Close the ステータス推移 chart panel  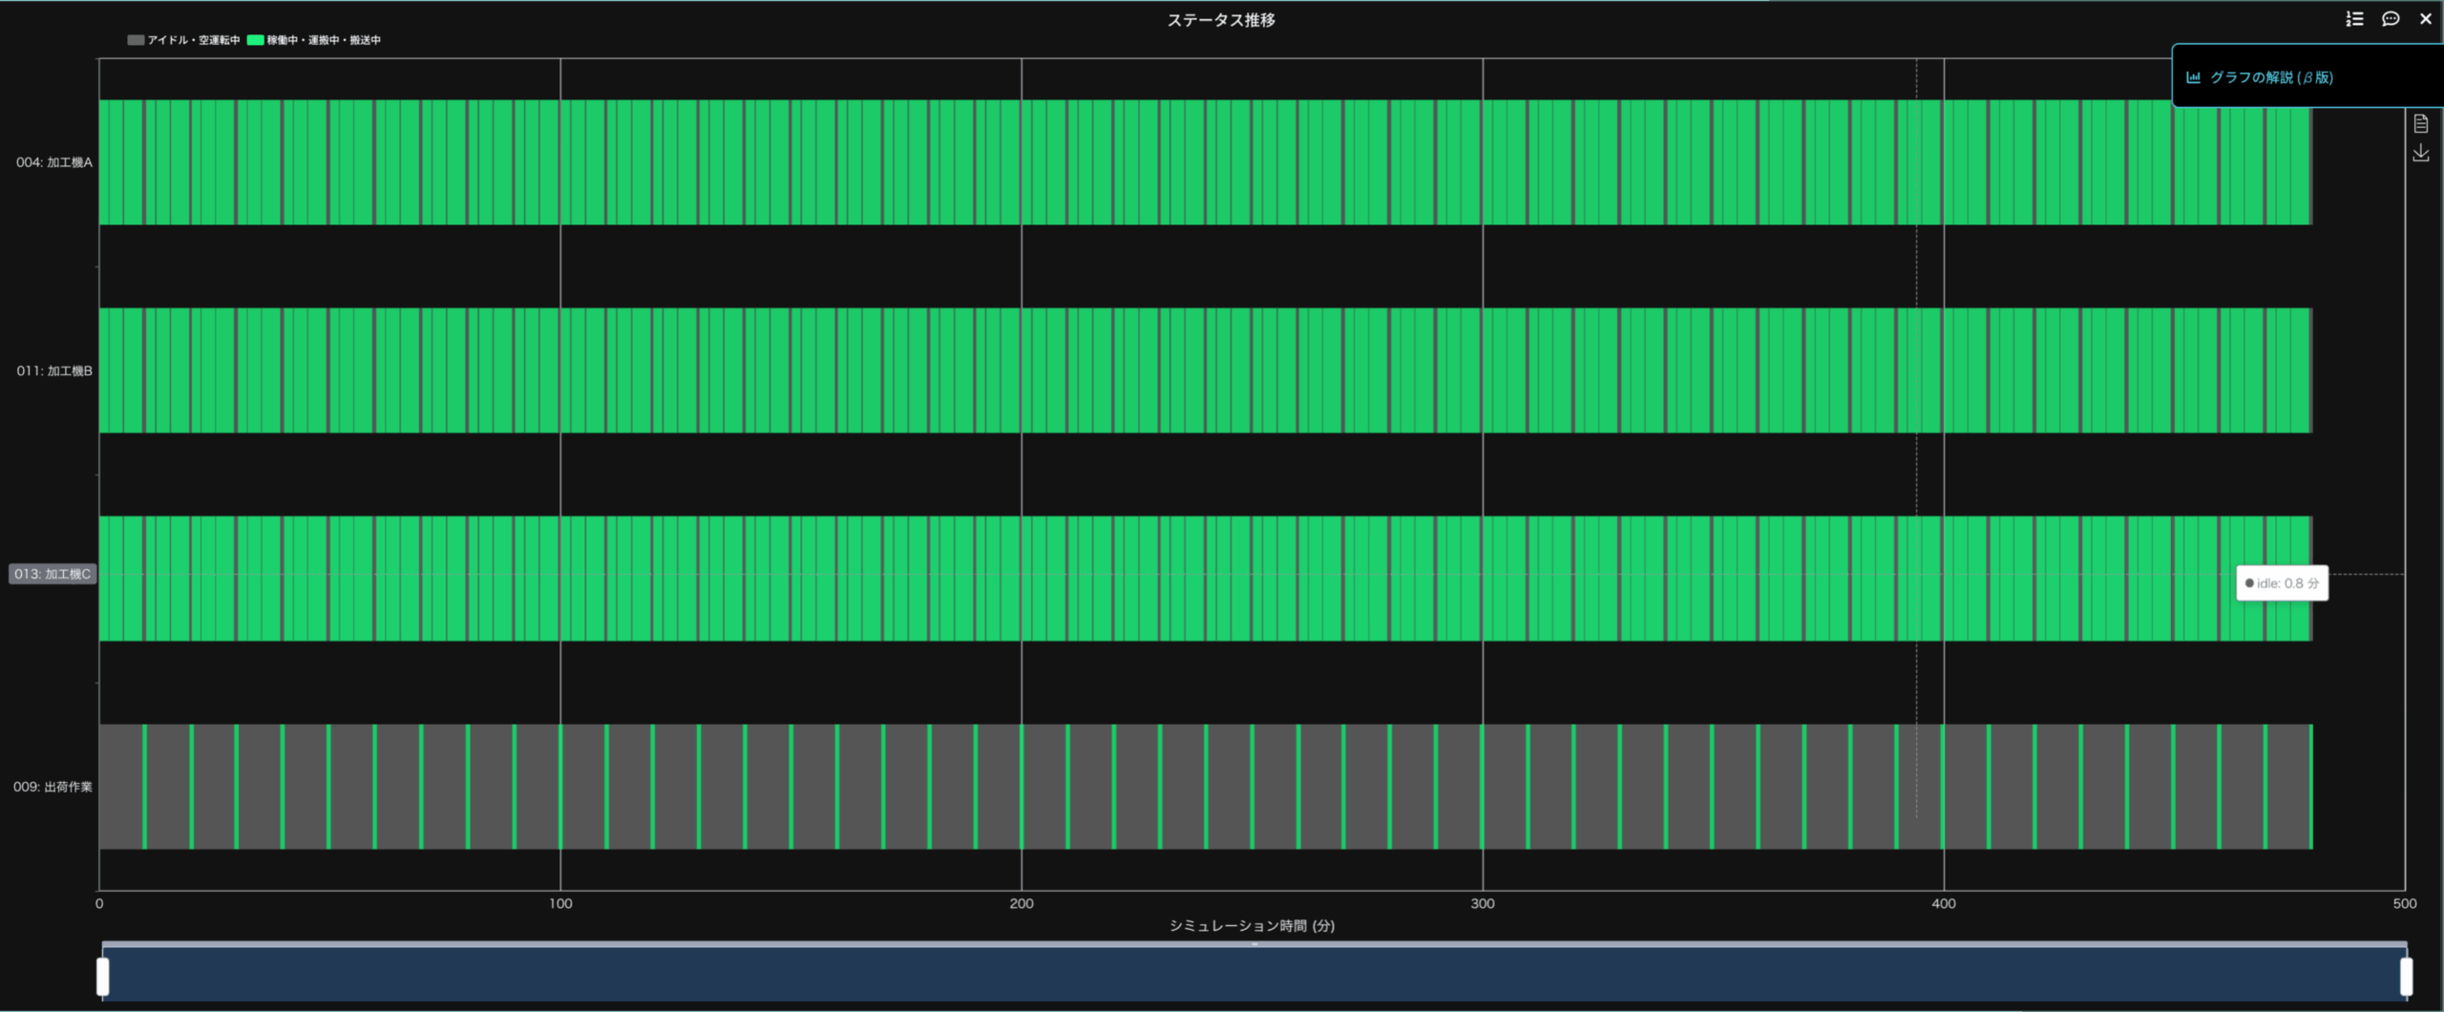[x=2426, y=19]
